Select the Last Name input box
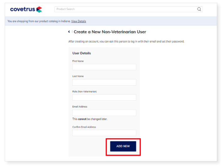Image resolution: width=222 pixels, height=166 pixels. pyautogui.click(x=104, y=82)
